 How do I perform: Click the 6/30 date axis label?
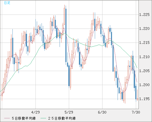tap(102, 112)
